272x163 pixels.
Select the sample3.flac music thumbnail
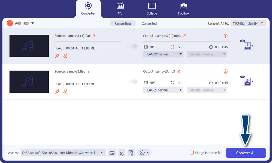(x=29, y=82)
